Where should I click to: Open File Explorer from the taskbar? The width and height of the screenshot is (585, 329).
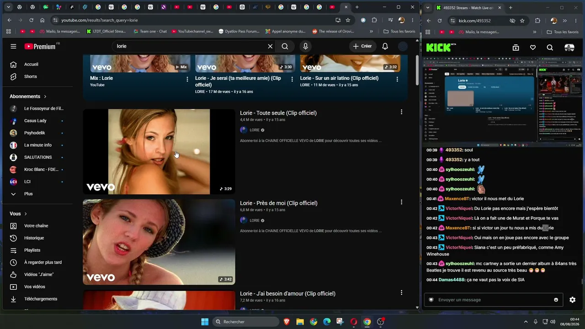coord(300,322)
